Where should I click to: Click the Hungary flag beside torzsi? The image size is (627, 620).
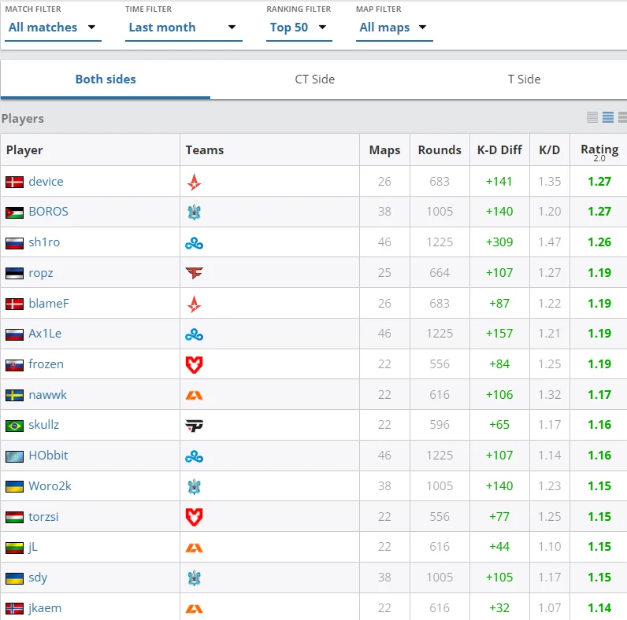14,518
